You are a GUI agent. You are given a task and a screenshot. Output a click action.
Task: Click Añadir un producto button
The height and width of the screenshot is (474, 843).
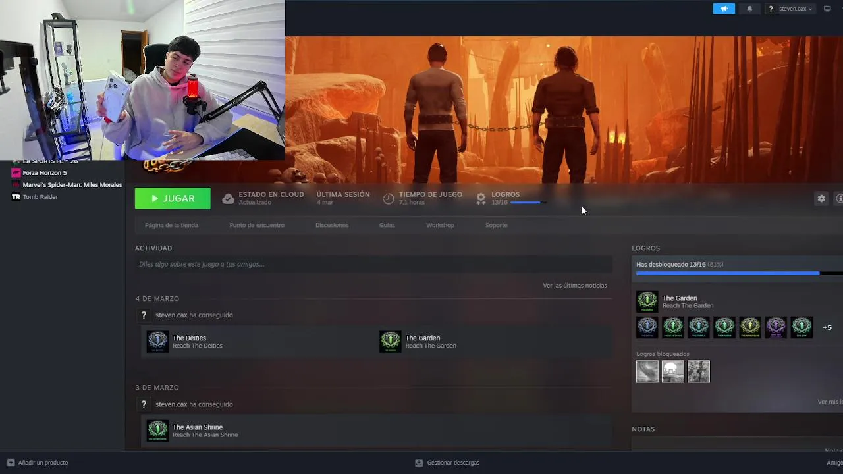coord(38,463)
